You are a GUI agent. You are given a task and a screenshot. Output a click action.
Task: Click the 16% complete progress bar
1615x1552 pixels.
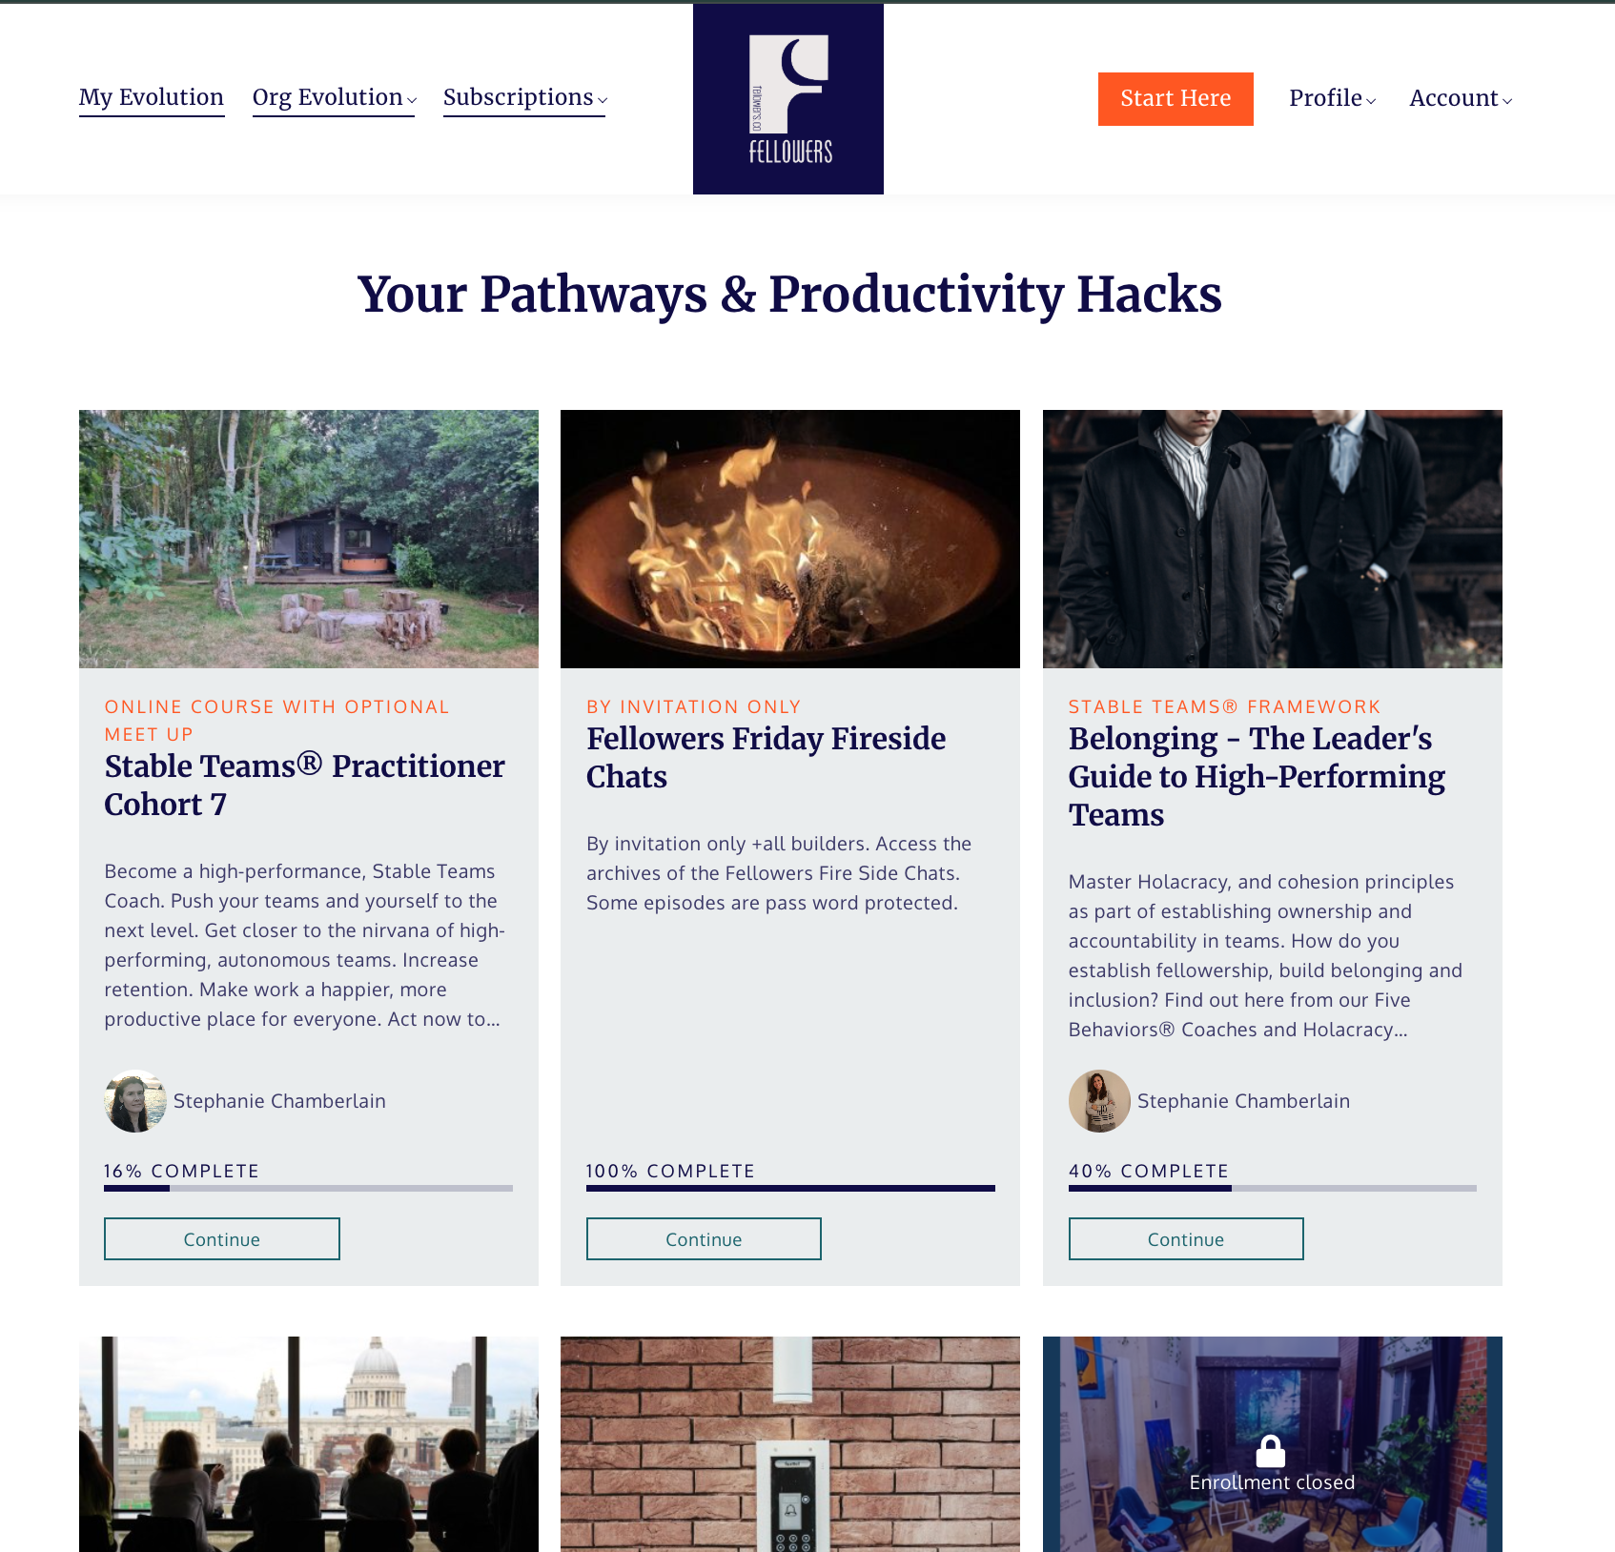pos(309,1188)
